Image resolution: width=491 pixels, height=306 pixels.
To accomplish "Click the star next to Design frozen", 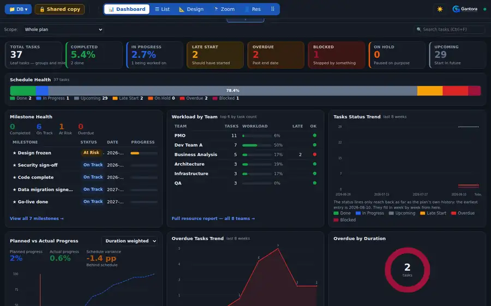I will 14,153.
